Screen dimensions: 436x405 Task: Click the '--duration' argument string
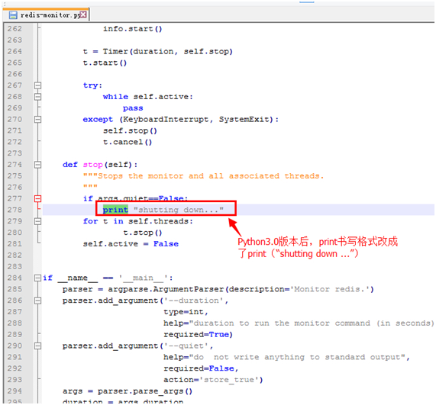(194, 301)
